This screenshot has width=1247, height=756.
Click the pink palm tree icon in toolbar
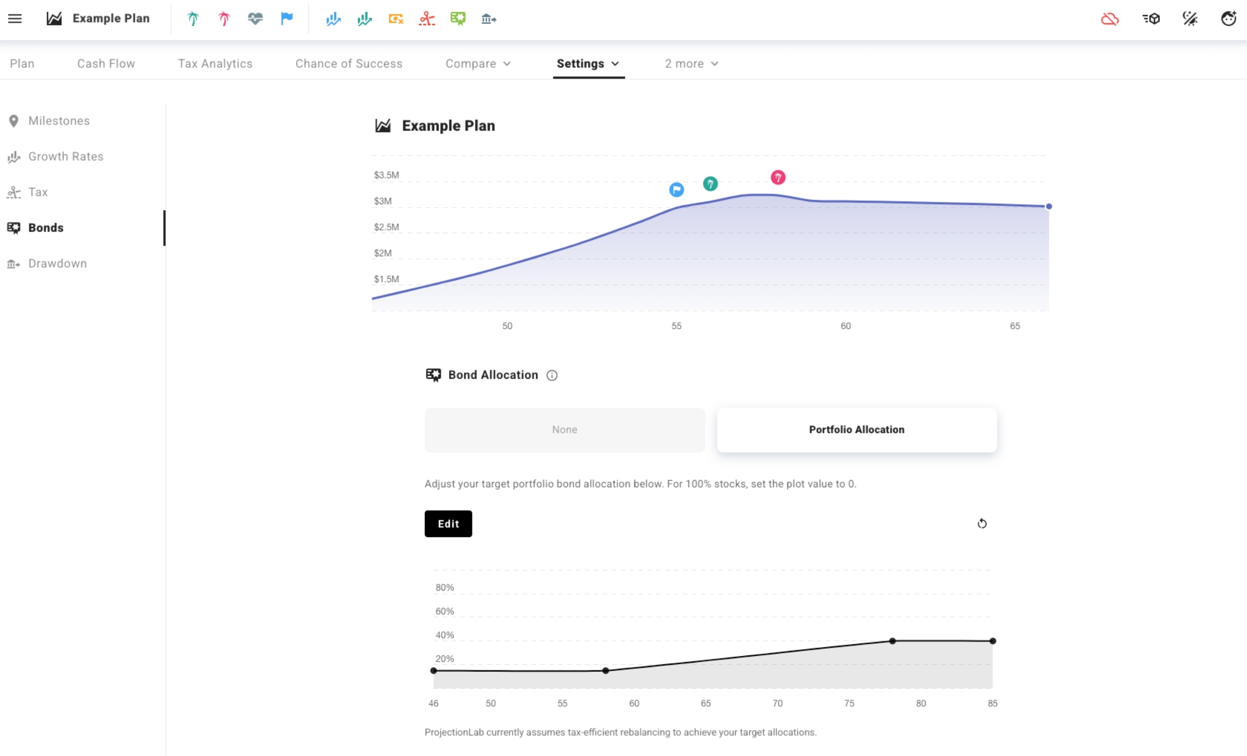tap(224, 19)
